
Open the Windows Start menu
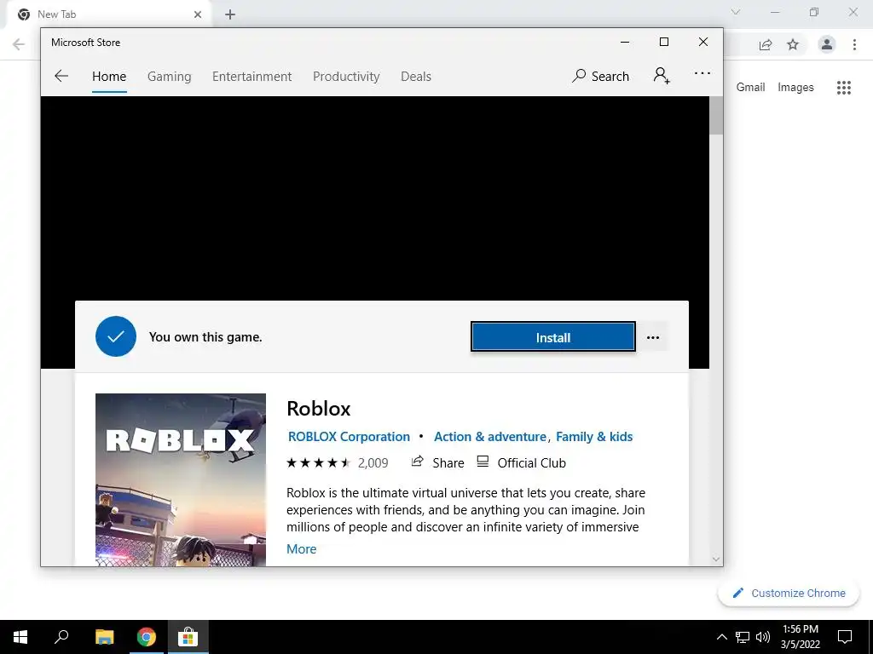coord(20,637)
